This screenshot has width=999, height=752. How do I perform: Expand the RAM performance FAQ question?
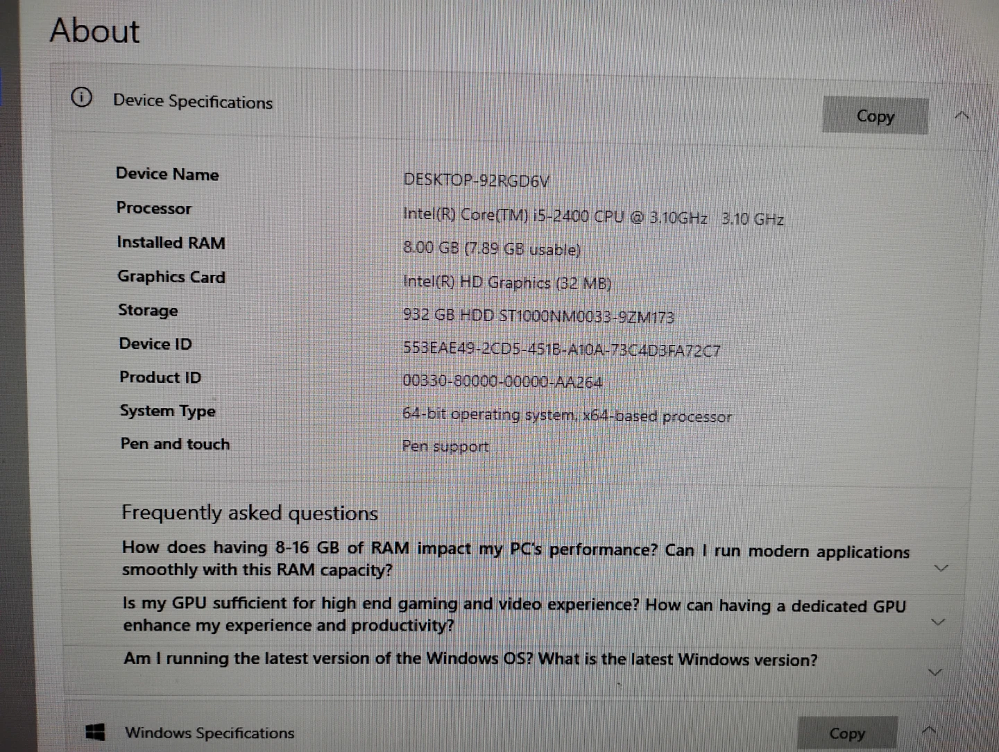[941, 568]
